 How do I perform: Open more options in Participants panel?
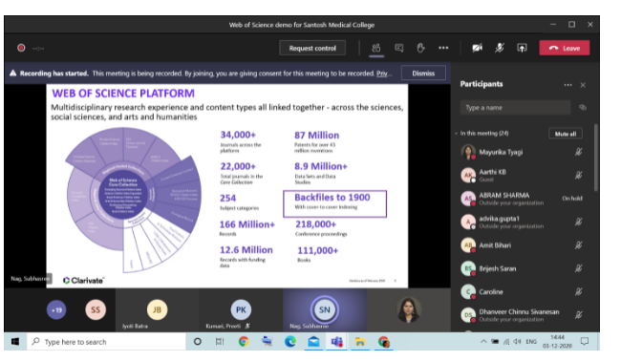point(567,85)
